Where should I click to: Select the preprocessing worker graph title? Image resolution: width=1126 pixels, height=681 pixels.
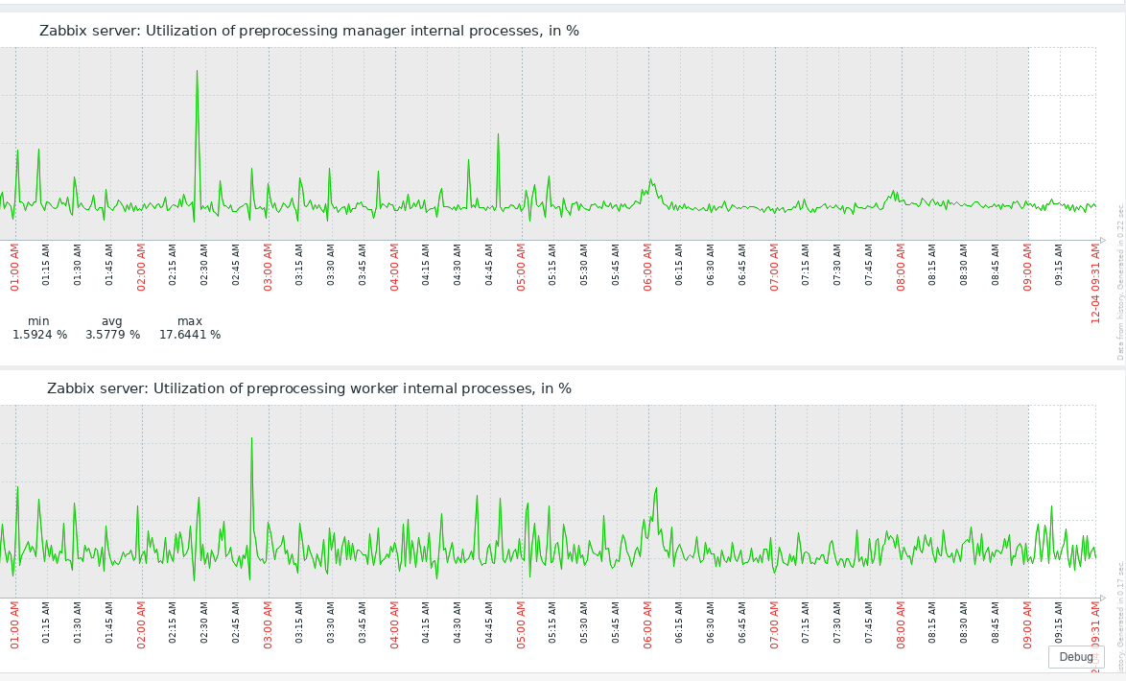(309, 388)
